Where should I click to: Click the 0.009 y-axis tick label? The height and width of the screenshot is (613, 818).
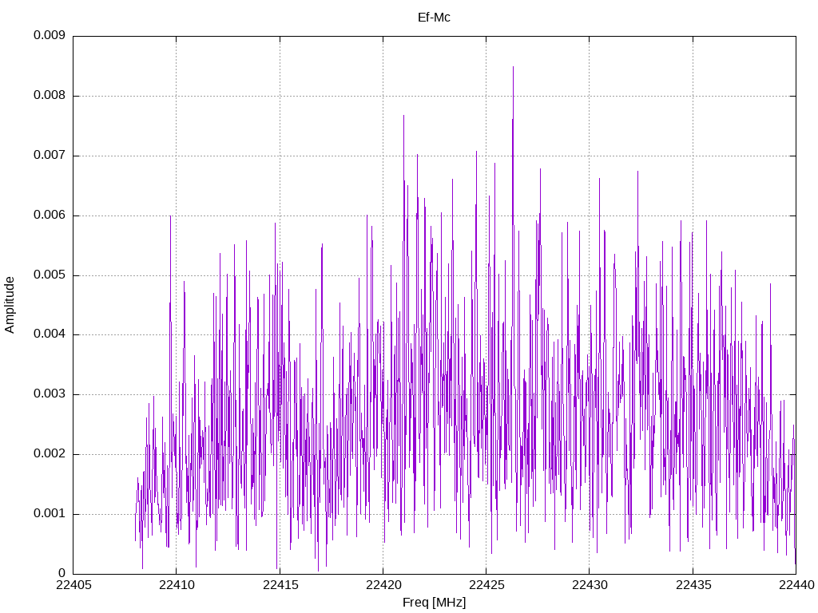[x=50, y=35]
